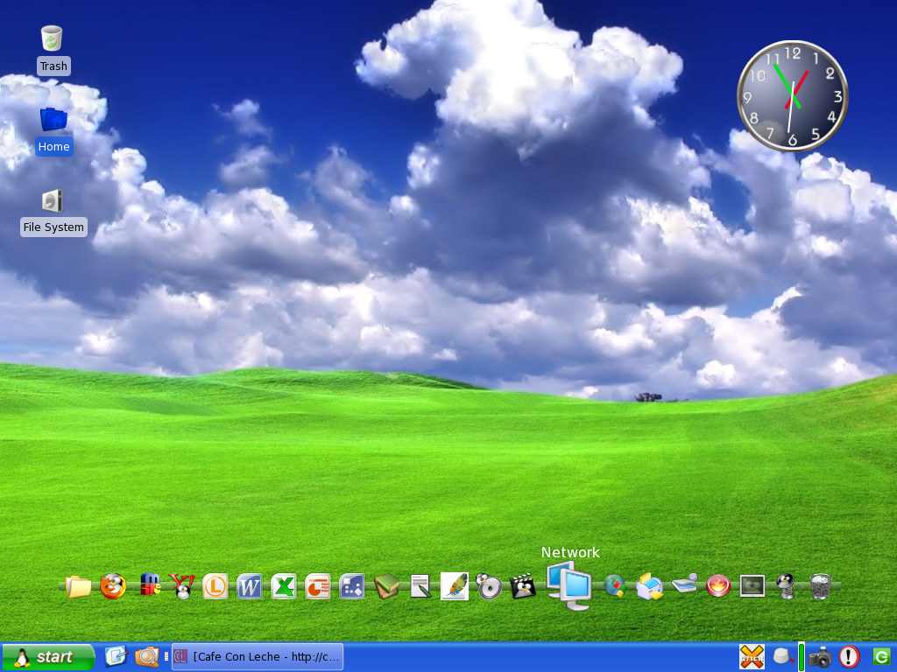Open the orange presentation chart dock icon
The image size is (897, 672).
[317, 586]
